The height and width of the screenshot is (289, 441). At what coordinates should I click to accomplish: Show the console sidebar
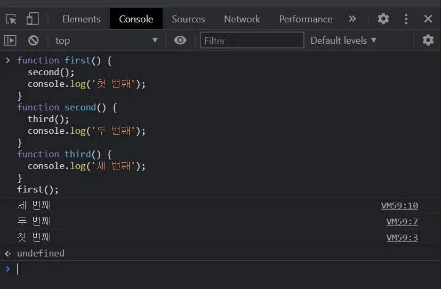click(10, 41)
